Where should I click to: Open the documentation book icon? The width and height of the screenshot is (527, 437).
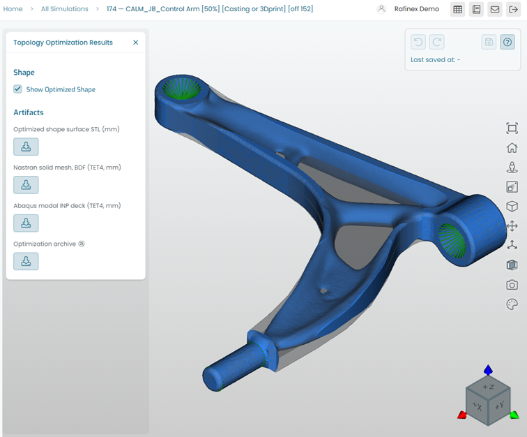pyautogui.click(x=476, y=10)
